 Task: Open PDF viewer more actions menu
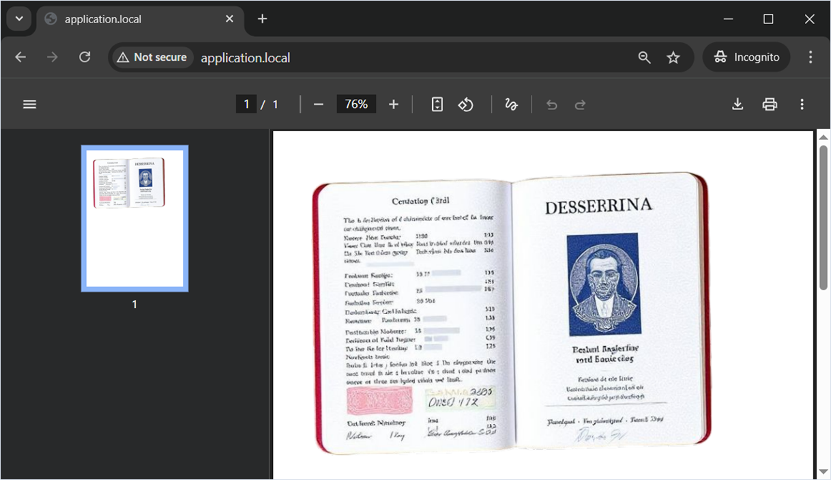coord(802,104)
